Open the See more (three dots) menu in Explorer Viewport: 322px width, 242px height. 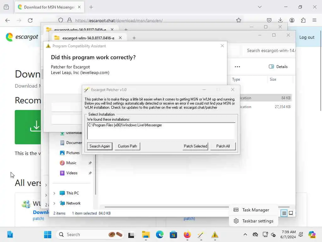237,66
